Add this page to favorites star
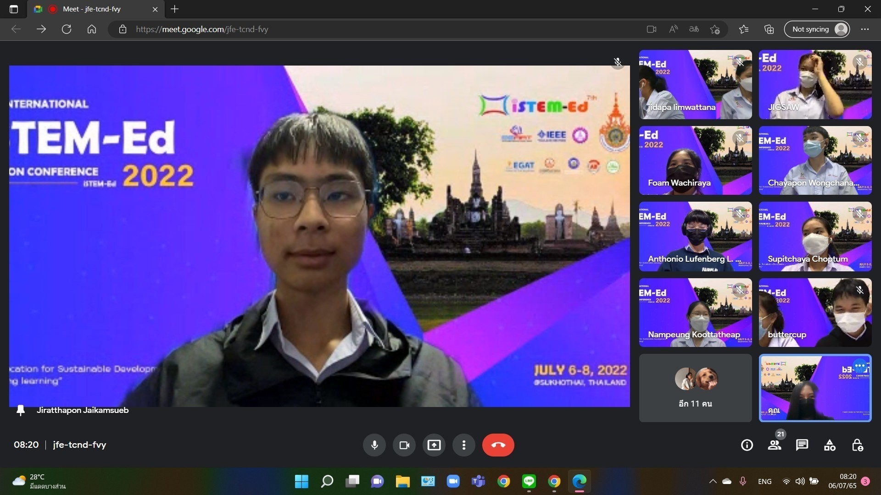The height and width of the screenshot is (495, 881). click(715, 29)
